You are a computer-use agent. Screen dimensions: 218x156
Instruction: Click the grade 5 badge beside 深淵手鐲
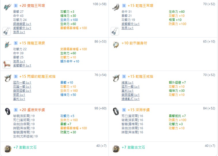[124, 110]
